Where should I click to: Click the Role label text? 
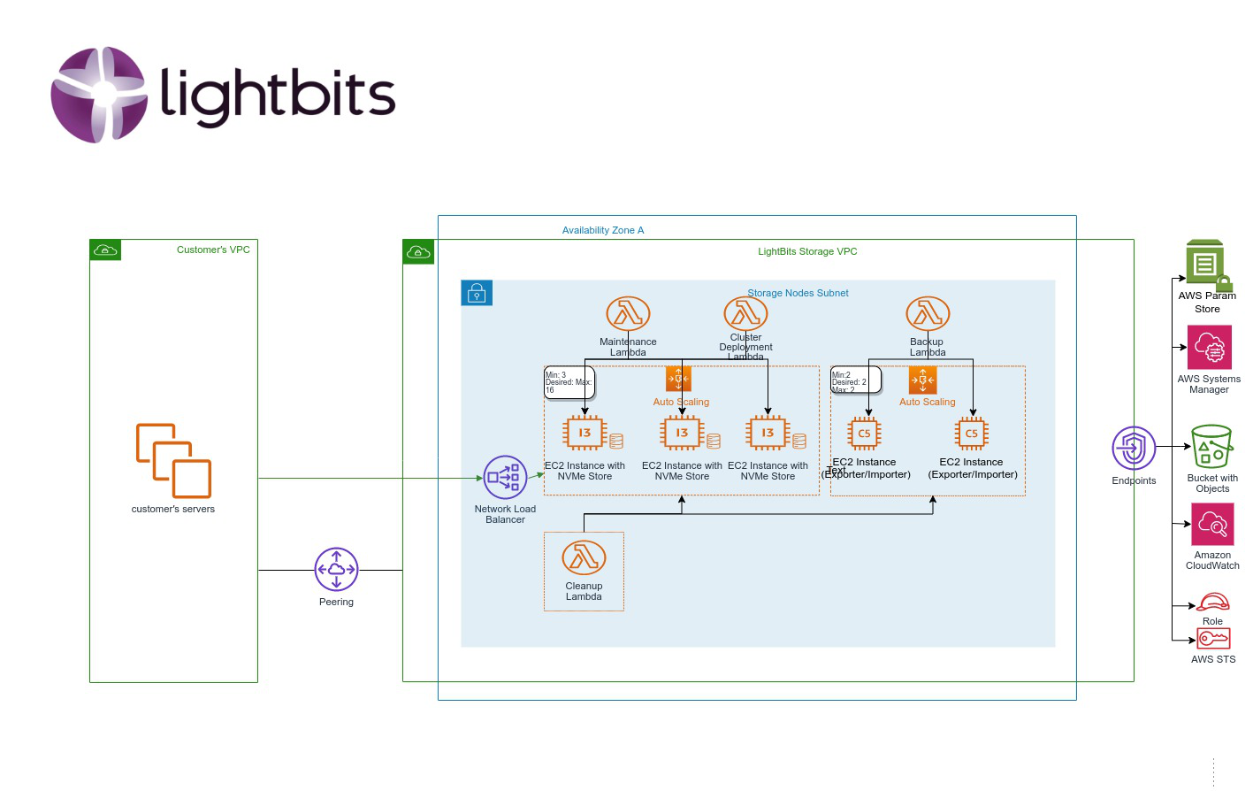click(x=1212, y=621)
